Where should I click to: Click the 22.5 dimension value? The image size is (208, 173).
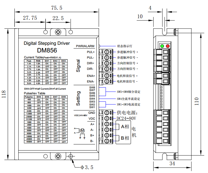[x=58, y=18]
